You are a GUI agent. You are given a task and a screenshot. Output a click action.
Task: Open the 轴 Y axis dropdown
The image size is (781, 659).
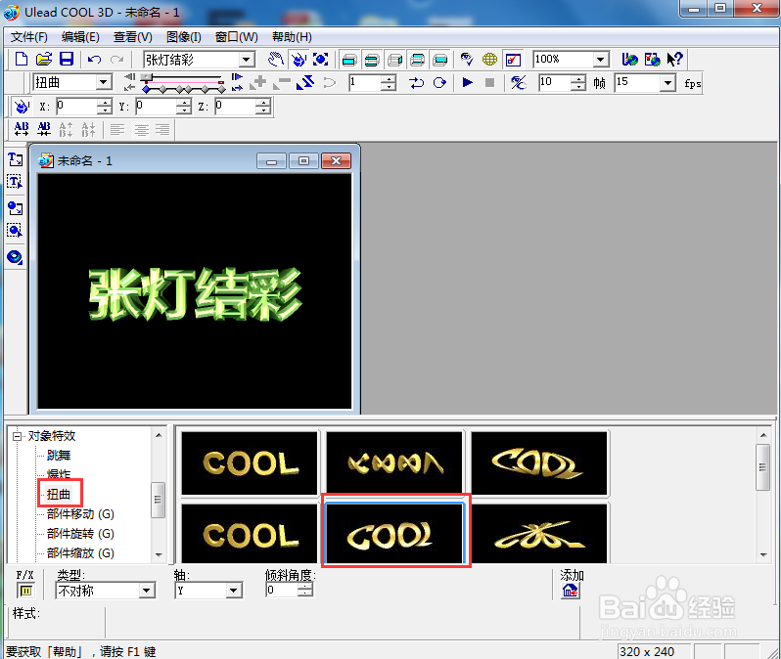tap(233, 591)
